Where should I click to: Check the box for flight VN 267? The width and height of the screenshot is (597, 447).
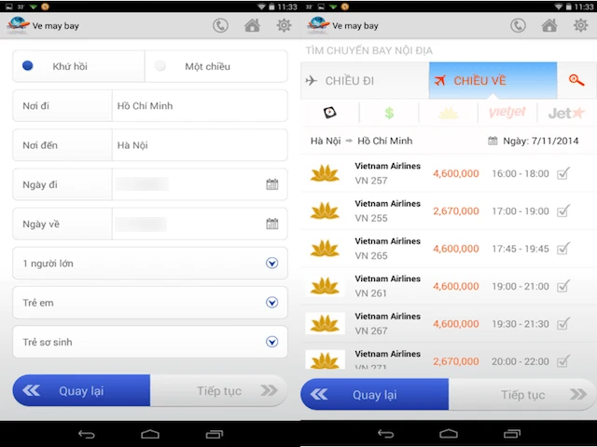coord(563,324)
